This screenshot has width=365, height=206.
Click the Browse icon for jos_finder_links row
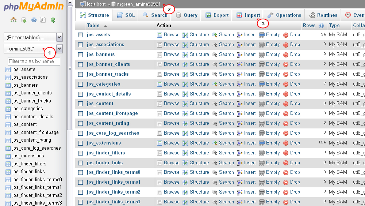160,163
